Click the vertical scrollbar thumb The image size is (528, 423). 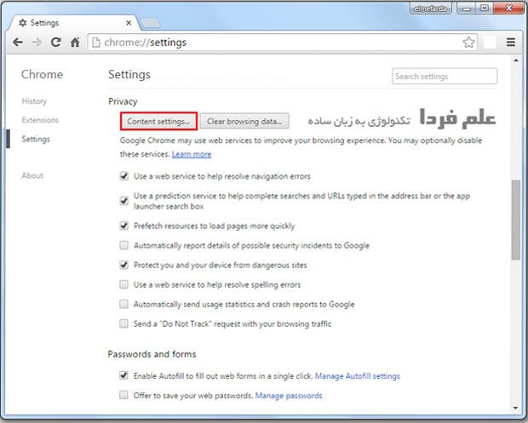click(x=516, y=219)
